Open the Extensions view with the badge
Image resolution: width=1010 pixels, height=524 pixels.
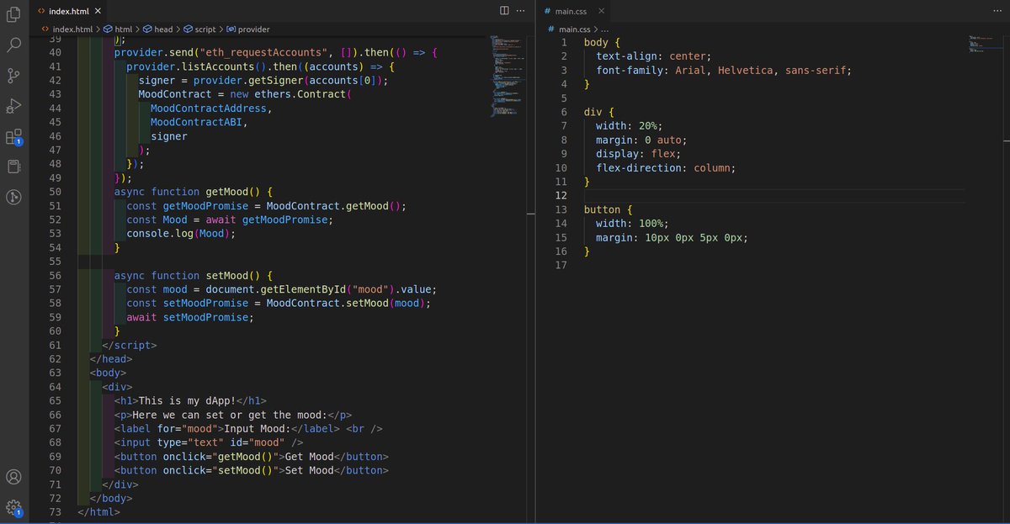(x=13, y=137)
